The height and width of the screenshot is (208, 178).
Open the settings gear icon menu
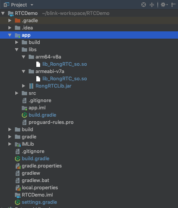click(x=164, y=5)
